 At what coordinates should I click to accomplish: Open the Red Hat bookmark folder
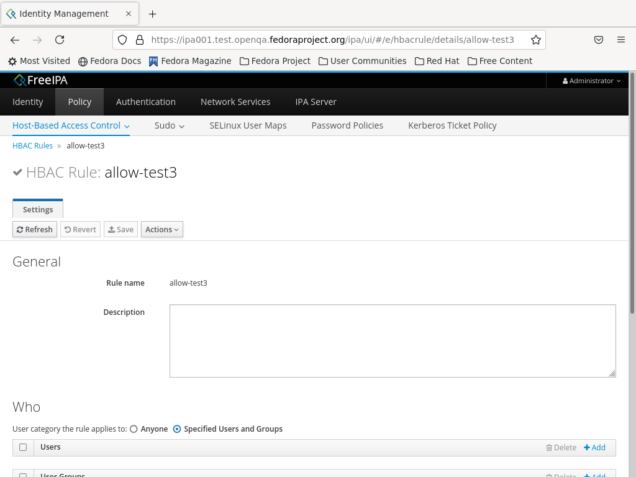[x=437, y=61]
